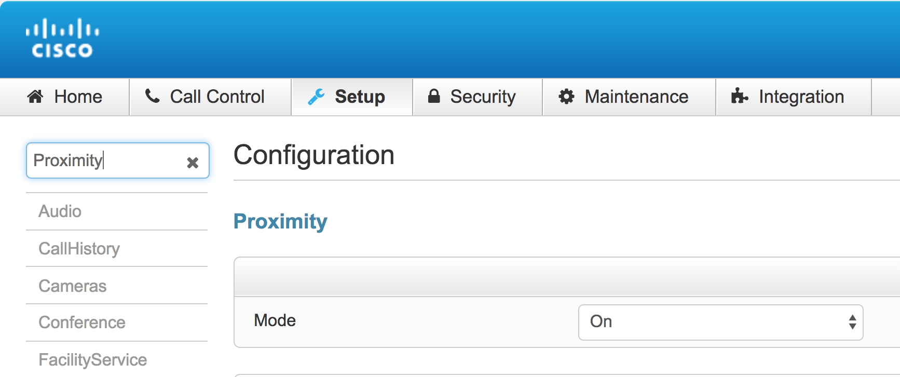Click the Call Control phone icon
This screenshot has width=900, height=377.
(152, 96)
